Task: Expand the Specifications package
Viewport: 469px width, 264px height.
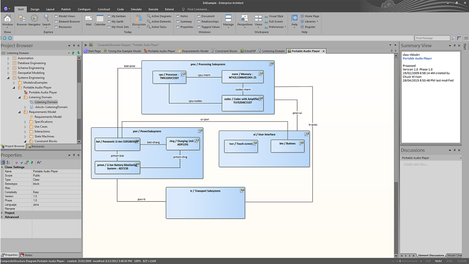Action: (x=25, y=122)
